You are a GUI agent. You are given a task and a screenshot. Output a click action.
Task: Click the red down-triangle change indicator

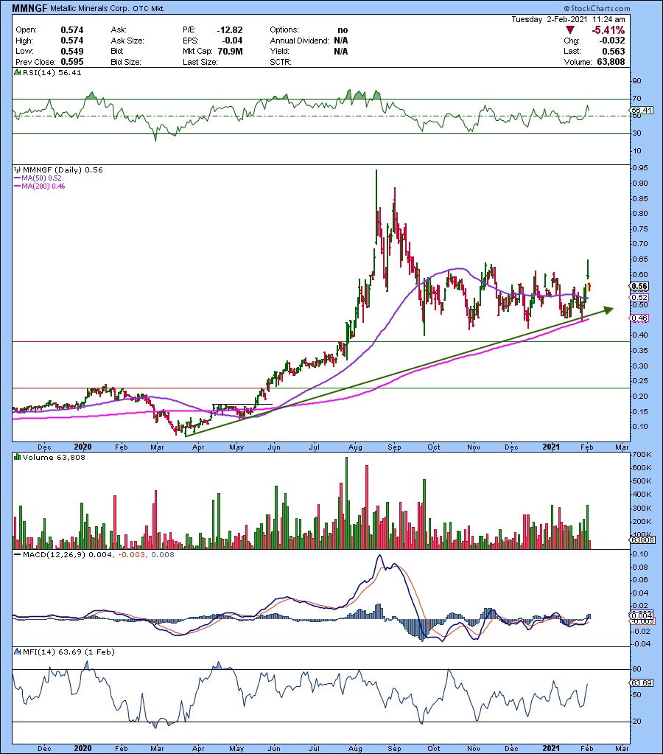click(570, 29)
